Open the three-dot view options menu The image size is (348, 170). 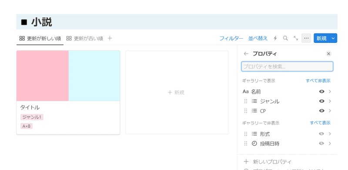pyautogui.click(x=306, y=38)
